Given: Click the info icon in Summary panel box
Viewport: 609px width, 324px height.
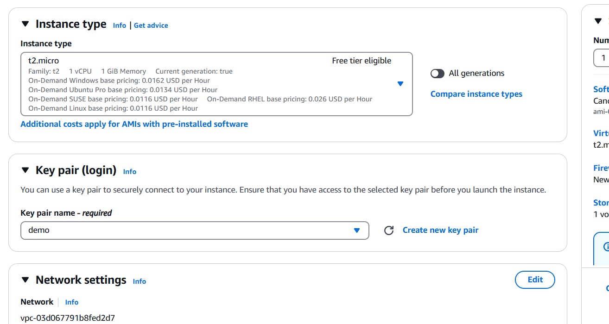Looking at the screenshot, I should pos(606,247).
